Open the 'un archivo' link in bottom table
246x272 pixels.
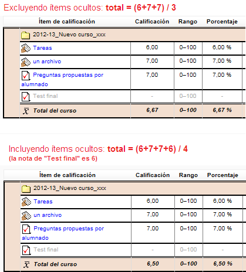[48, 215]
